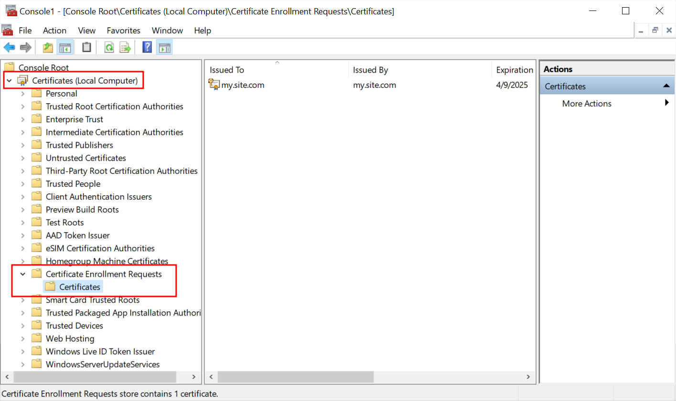This screenshot has height=401, width=676.
Task: Click the Windows Live ID Token Issuer folder icon
Action: point(37,351)
